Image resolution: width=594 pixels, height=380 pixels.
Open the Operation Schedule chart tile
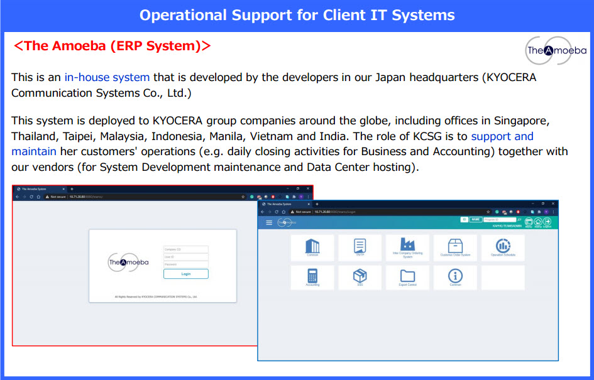[503, 247]
